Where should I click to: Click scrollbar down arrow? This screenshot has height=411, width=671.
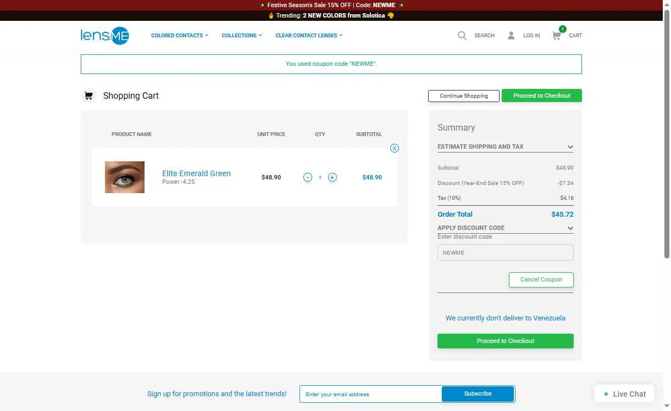coord(667,406)
